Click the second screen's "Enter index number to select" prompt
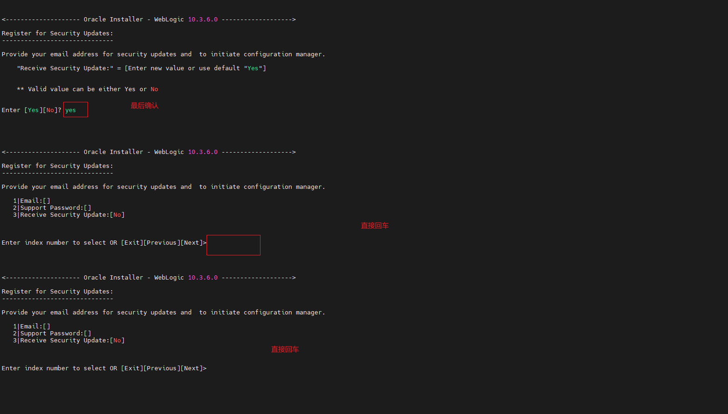Viewport: 728px width, 414px height. [x=104, y=243]
